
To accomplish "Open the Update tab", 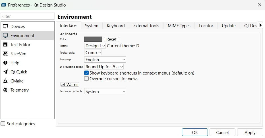I will pos(229,26).
